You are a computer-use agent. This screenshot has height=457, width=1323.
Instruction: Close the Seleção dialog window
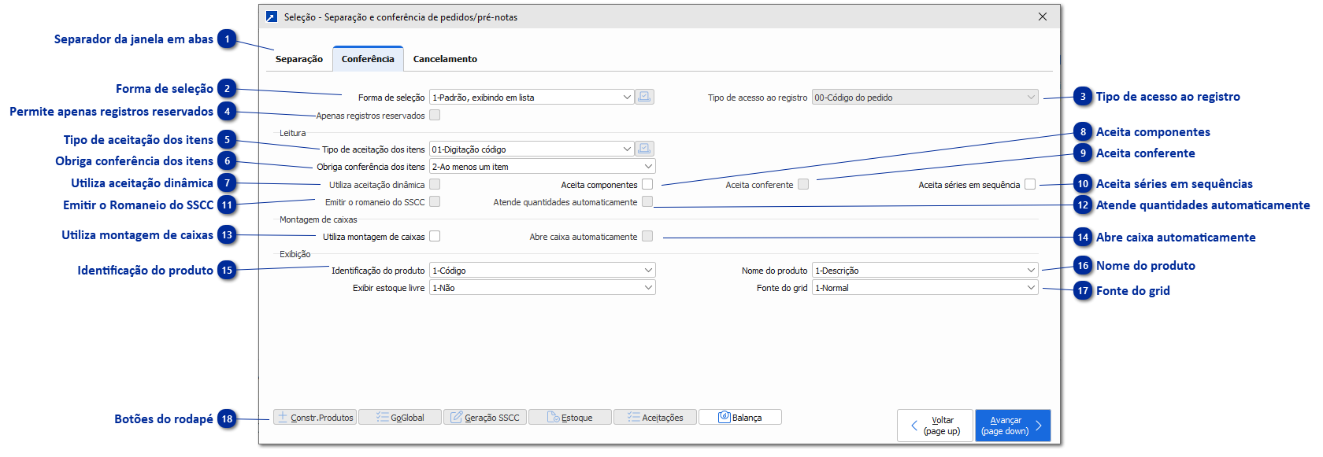pyautogui.click(x=1043, y=17)
